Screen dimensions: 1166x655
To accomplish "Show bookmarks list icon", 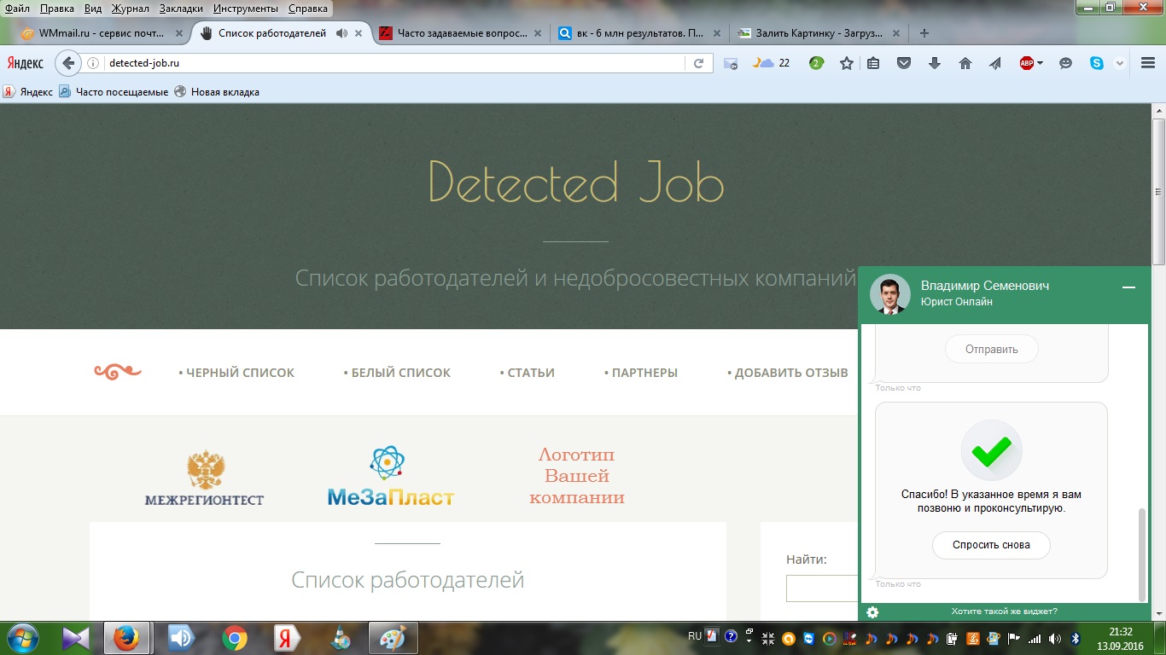I will (873, 63).
